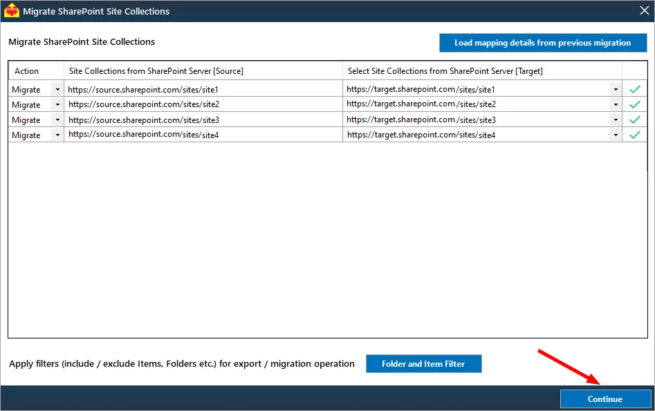Click Migrate text in site2 row
The image size is (655, 411).
click(x=26, y=105)
